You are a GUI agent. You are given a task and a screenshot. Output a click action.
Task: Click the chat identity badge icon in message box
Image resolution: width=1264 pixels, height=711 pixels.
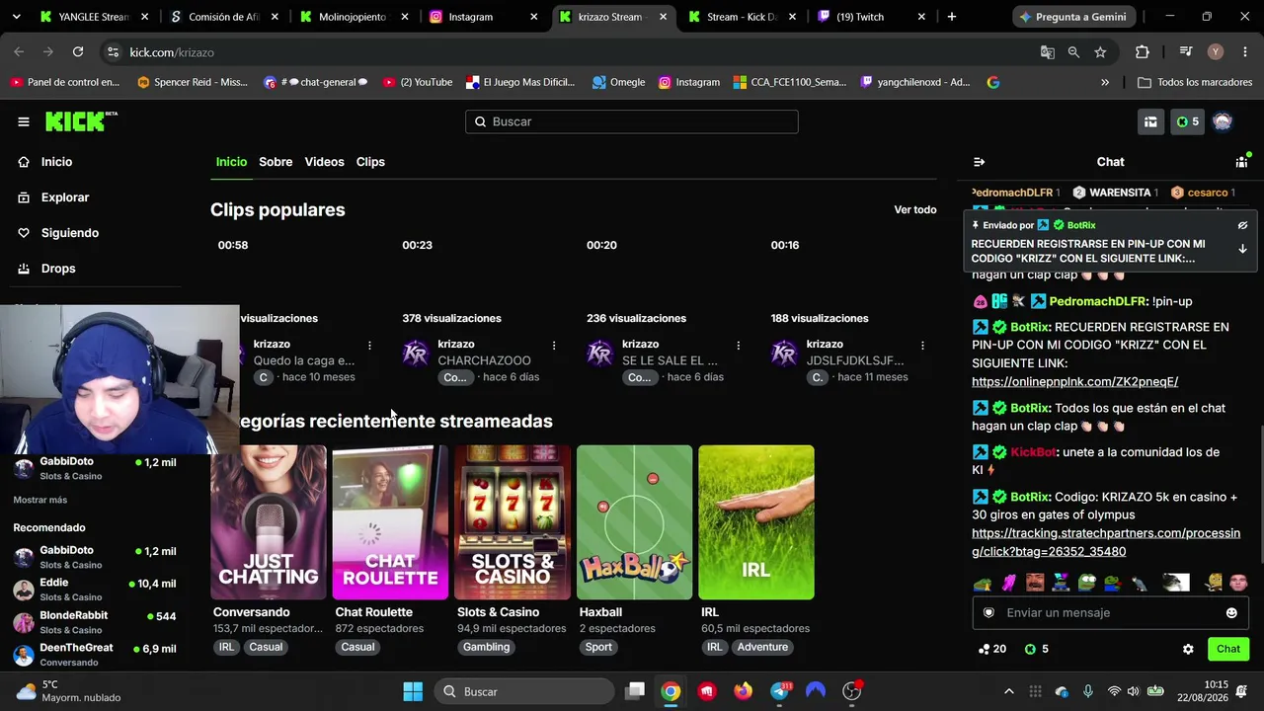tap(988, 612)
